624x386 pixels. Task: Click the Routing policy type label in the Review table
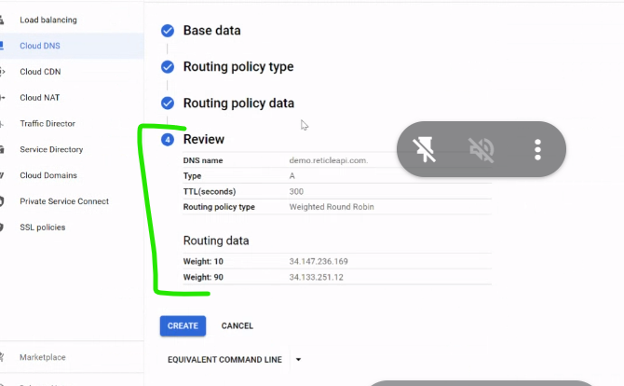coord(219,207)
